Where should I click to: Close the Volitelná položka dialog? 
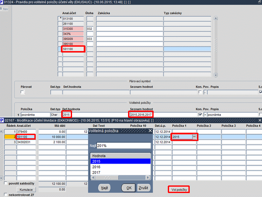click(x=150, y=131)
